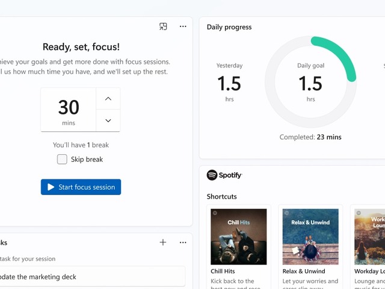Start focus session

click(81, 187)
